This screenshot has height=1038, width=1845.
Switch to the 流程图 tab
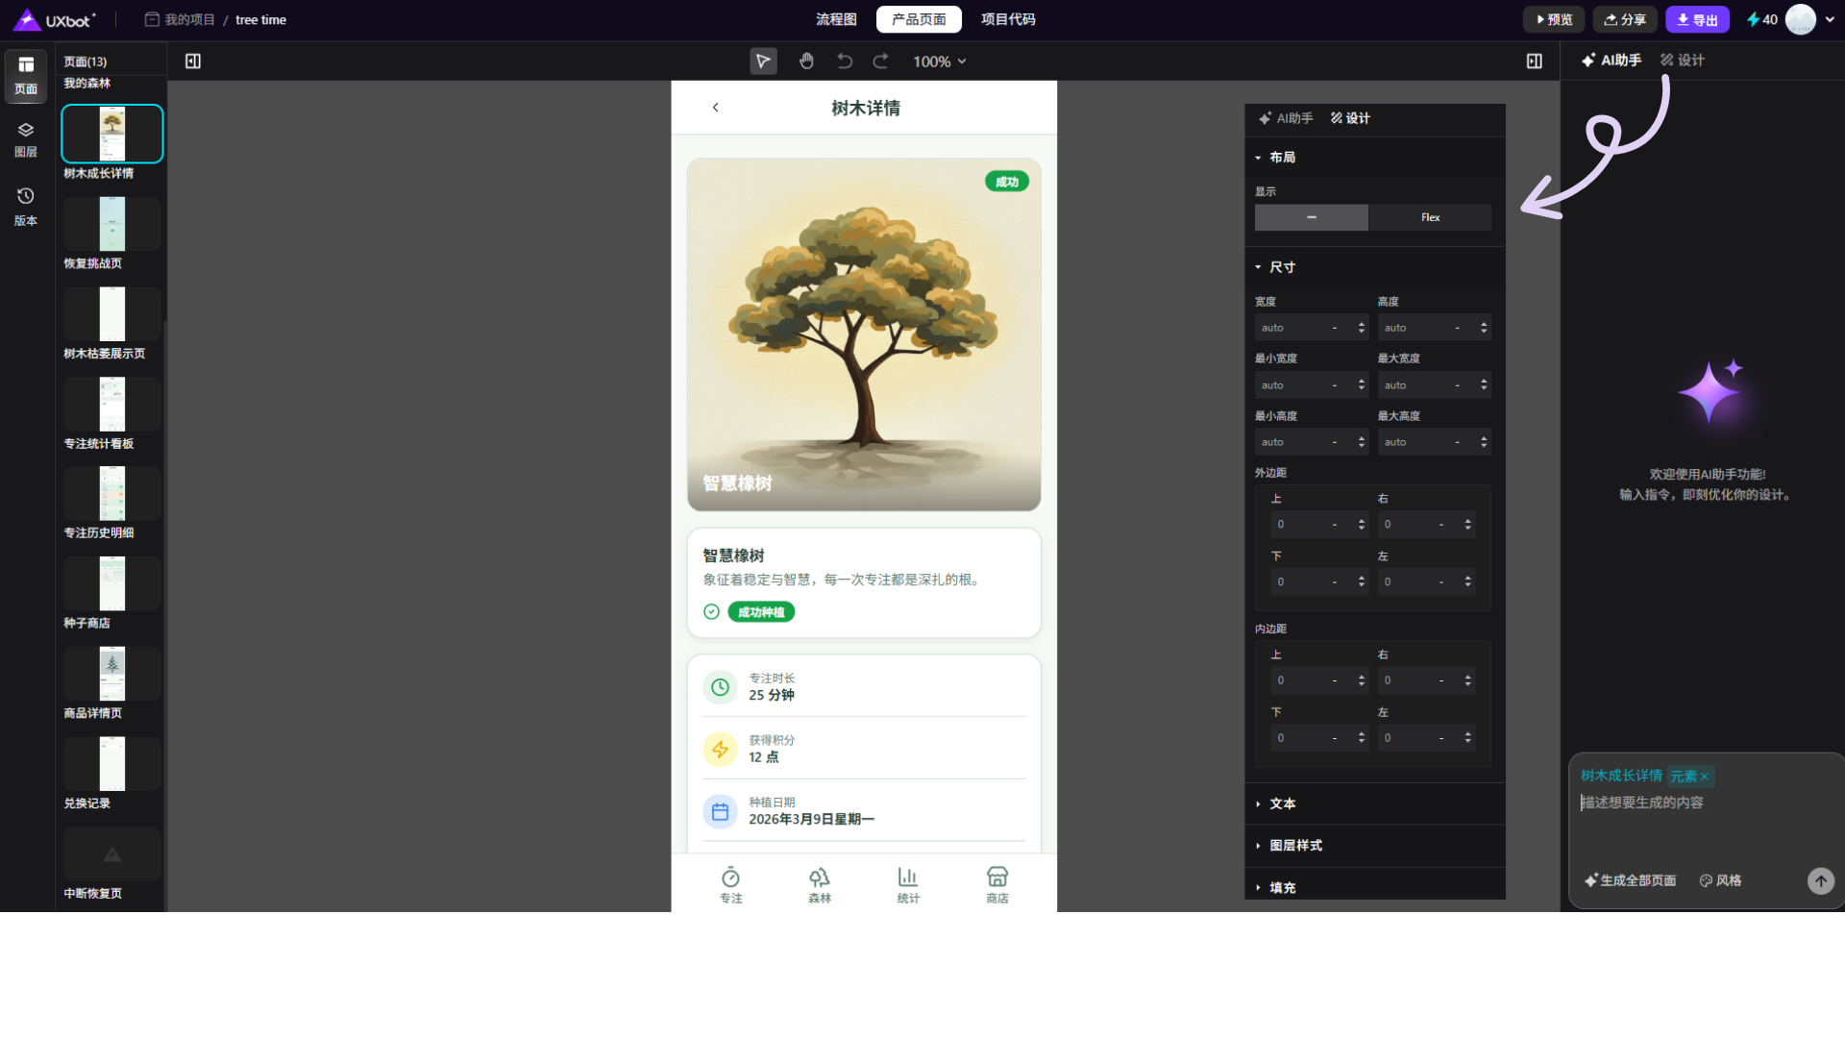pyautogui.click(x=836, y=19)
